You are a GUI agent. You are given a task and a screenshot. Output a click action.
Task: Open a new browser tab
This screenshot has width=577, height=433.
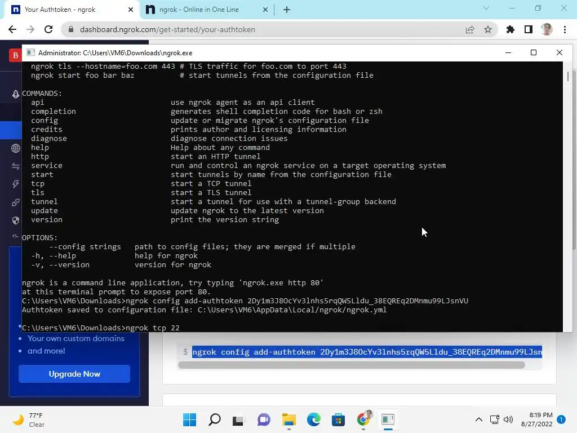[x=287, y=10]
